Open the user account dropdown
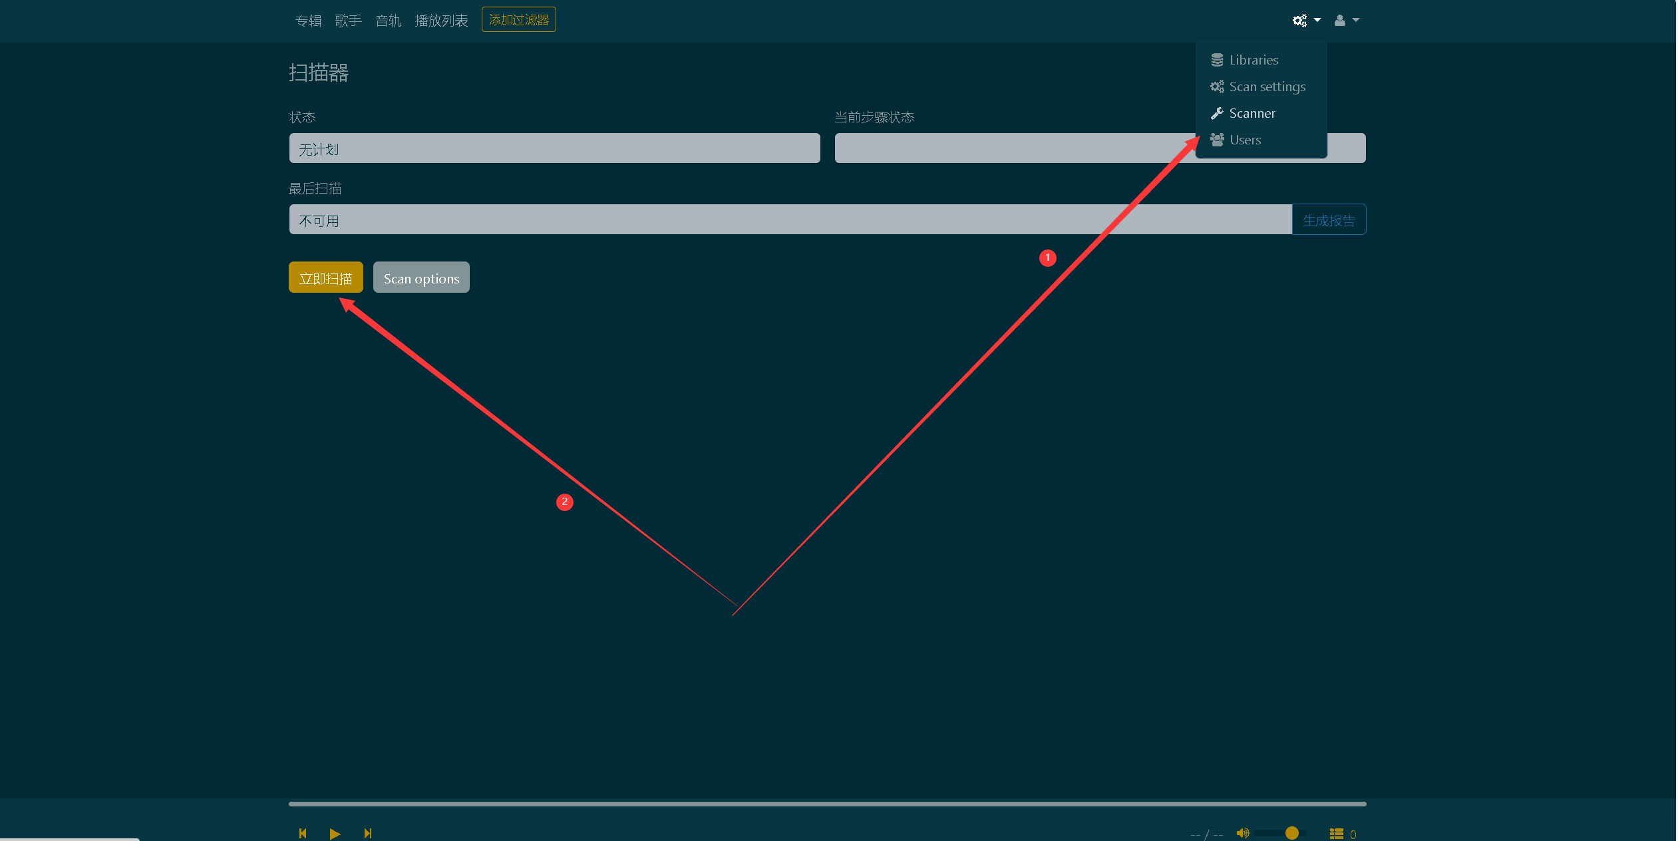This screenshot has height=841, width=1678. pos(1346,20)
